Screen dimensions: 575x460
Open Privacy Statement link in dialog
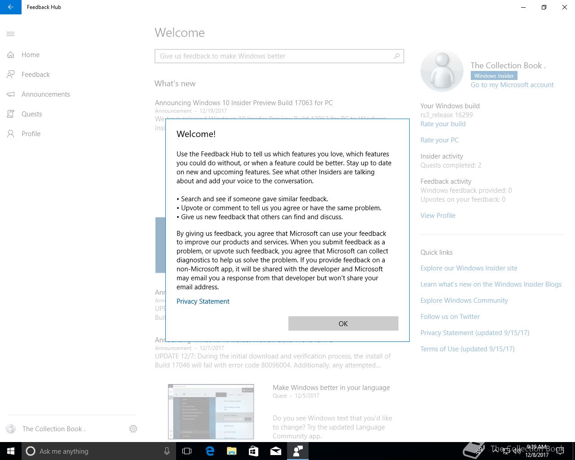(203, 301)
